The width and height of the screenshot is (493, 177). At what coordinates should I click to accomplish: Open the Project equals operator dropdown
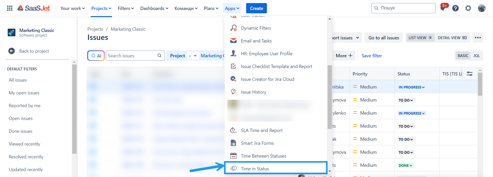[193, 56]
